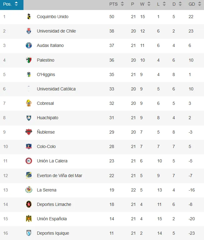This screenshot has width=204, height=240.
Task: Sort by the W wins column
Action: tap(145, 4)
